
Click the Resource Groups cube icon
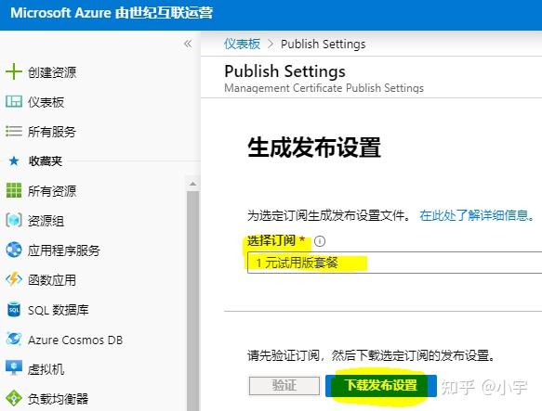click(x=14, y=220)
